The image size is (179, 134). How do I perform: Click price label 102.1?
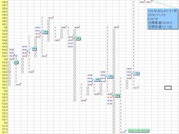coord(4,120)
